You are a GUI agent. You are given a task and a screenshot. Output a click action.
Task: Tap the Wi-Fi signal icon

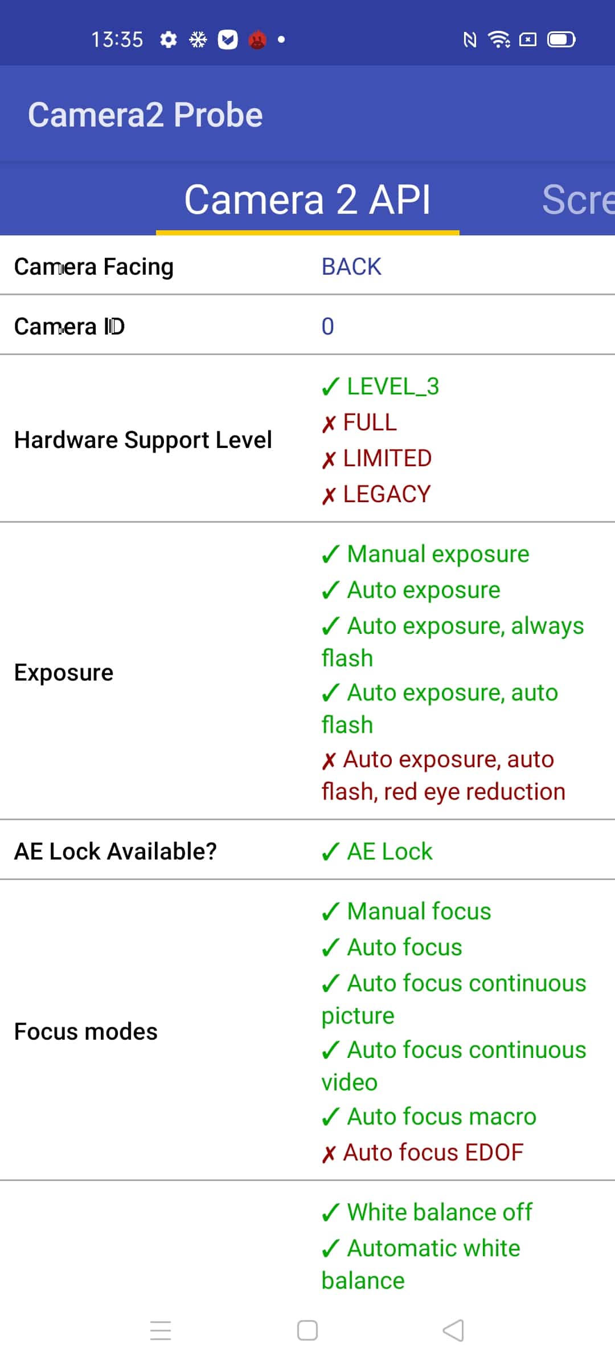[499, 39]
